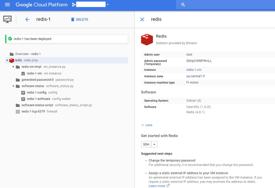Screen dimensions: 275x188
Task: Click the Deployment Manager monitor icon
Action: point(7,19)
